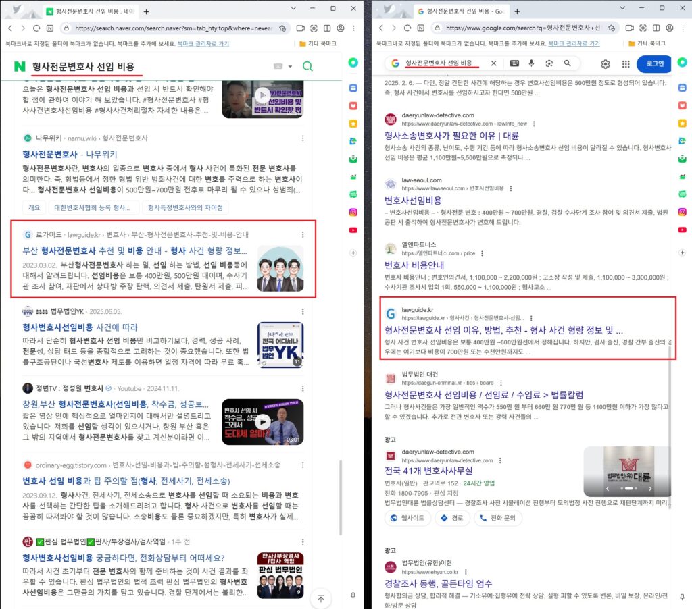This screenshot has width=692, height=609.
Task: Open 변호사 선임 비용과 팁 주의할 점 result
Action: [x=126, y=481]
